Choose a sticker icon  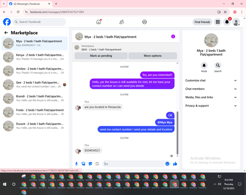coord(91,164)
